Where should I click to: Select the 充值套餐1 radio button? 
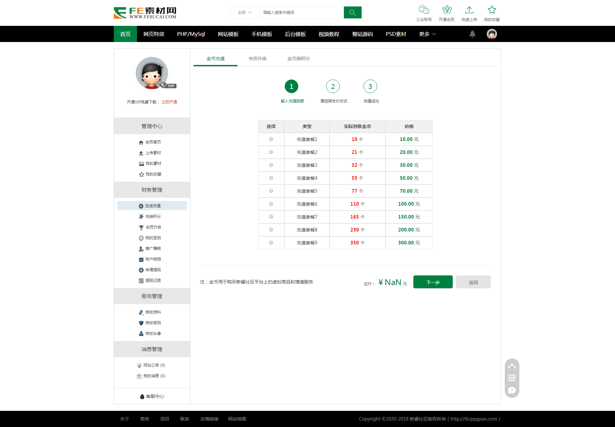coord(271,139)
